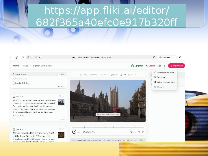
Task: Click the green Upgrade button
Action: click(x=137, y=66)
